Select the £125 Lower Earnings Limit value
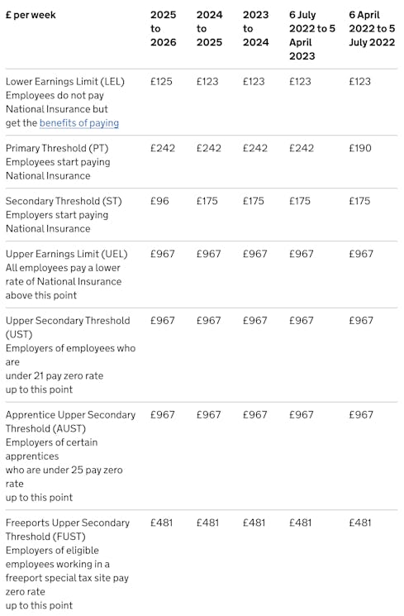404x616 pixels. [x=161, y=82]
